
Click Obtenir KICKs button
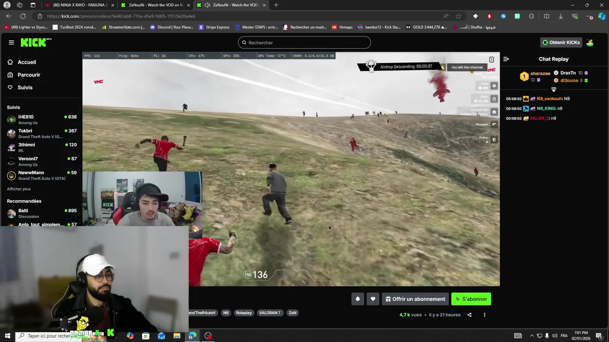[561, 42]
